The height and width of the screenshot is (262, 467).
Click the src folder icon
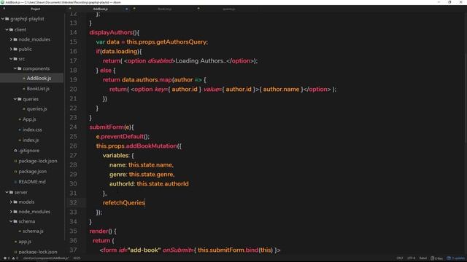15,59
